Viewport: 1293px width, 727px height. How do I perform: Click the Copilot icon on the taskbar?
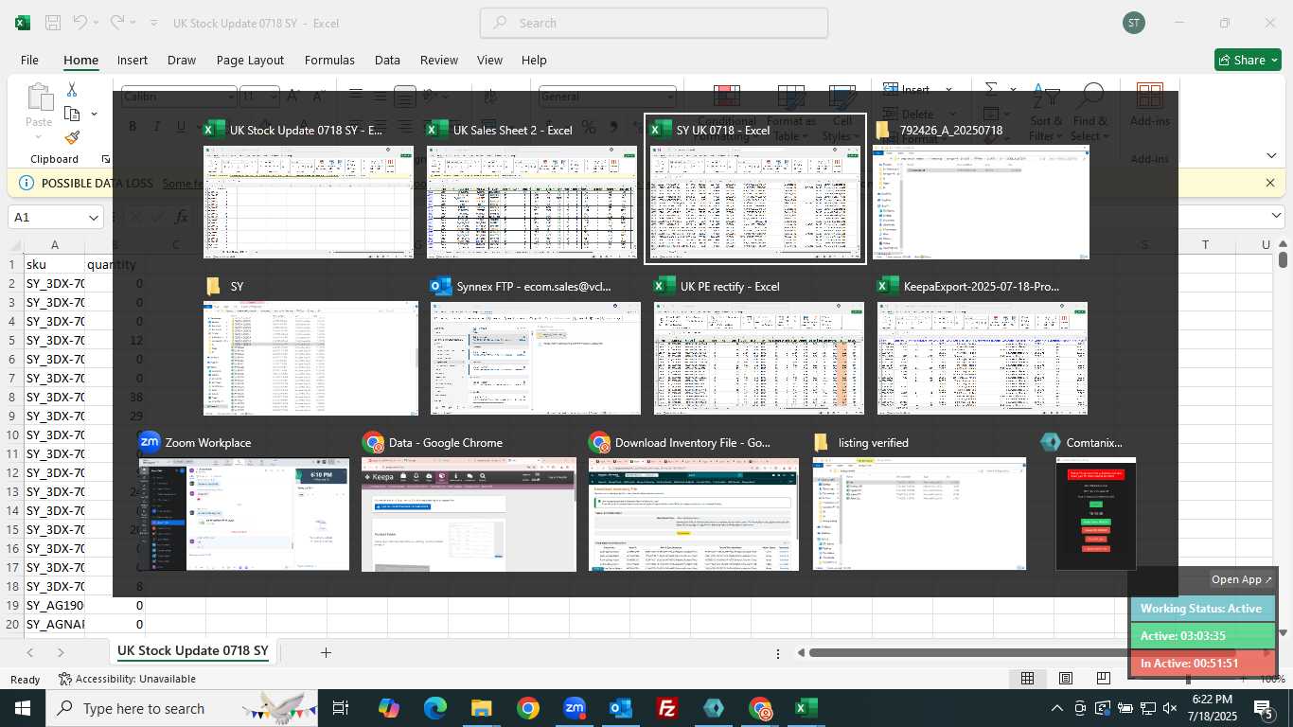click(388, 708)
